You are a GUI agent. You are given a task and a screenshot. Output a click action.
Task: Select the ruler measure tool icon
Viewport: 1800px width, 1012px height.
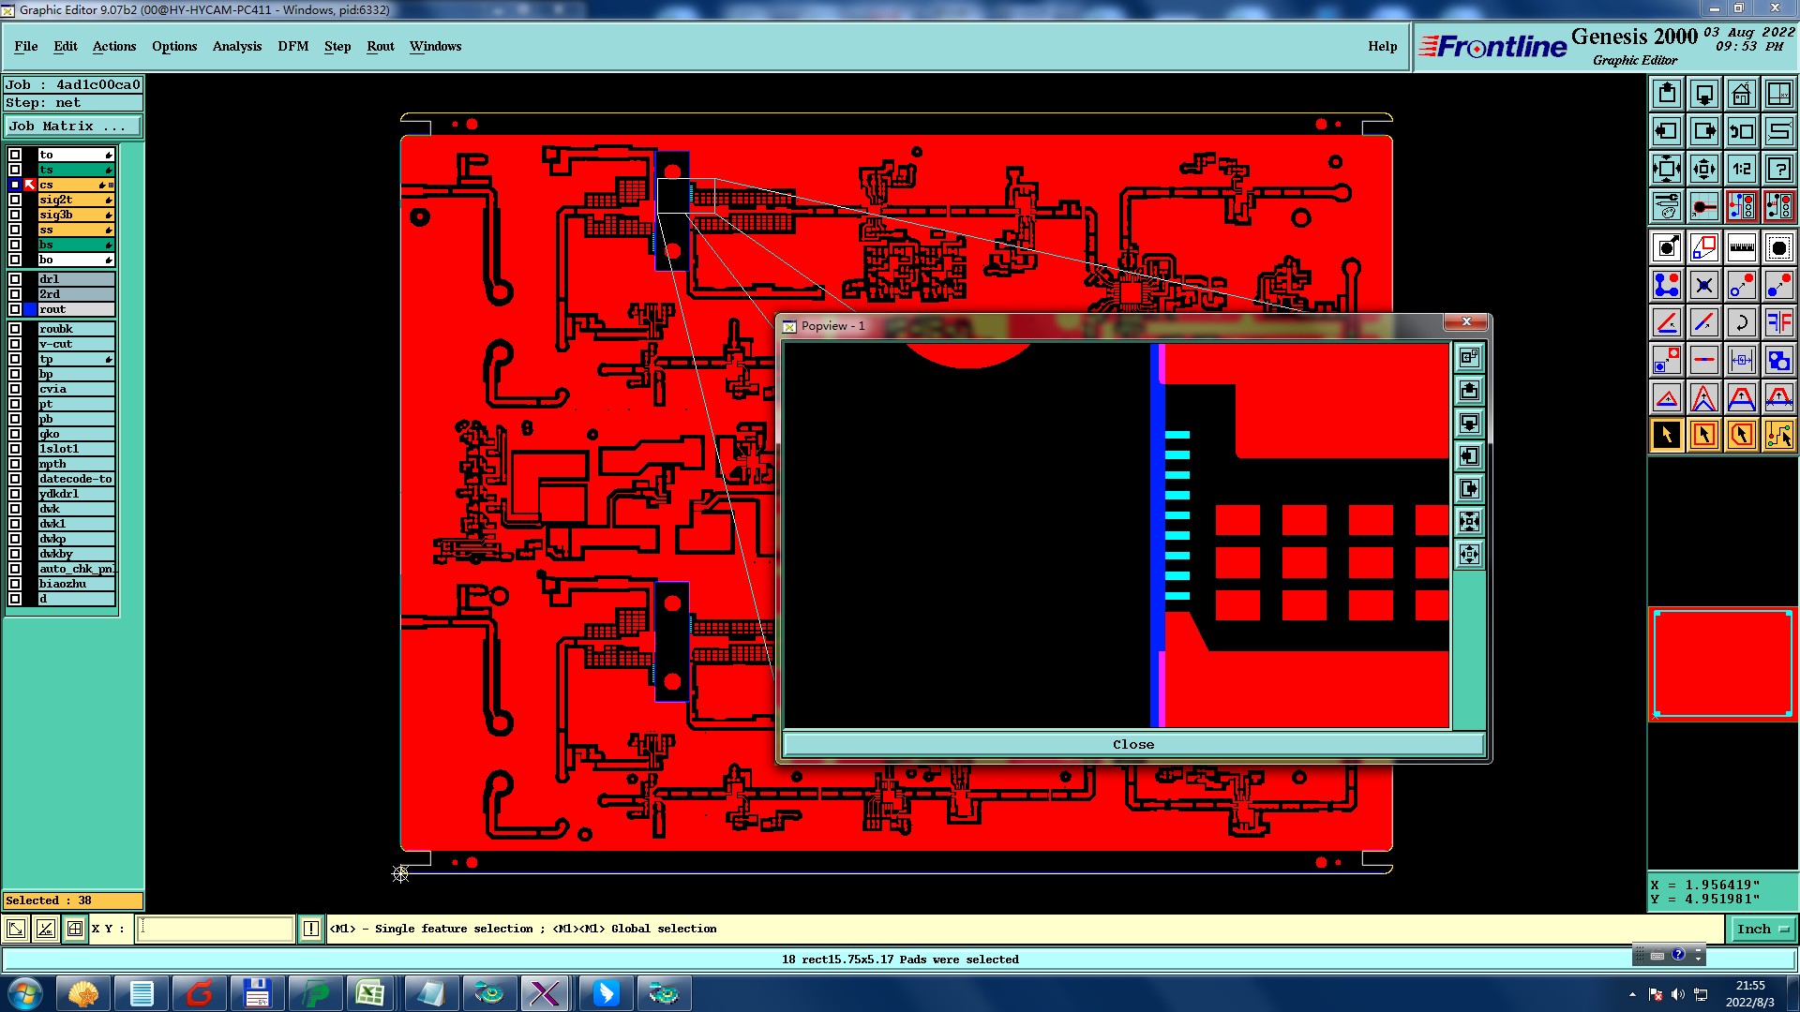pos(1741,247)
